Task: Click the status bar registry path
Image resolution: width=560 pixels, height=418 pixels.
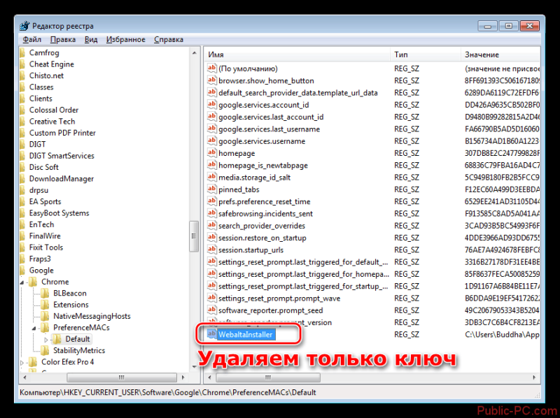Action: [168, 392]
